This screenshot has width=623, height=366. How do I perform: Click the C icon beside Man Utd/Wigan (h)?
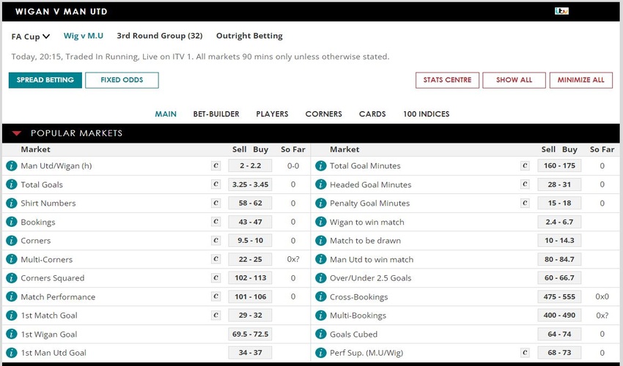(x=215, y=165)
